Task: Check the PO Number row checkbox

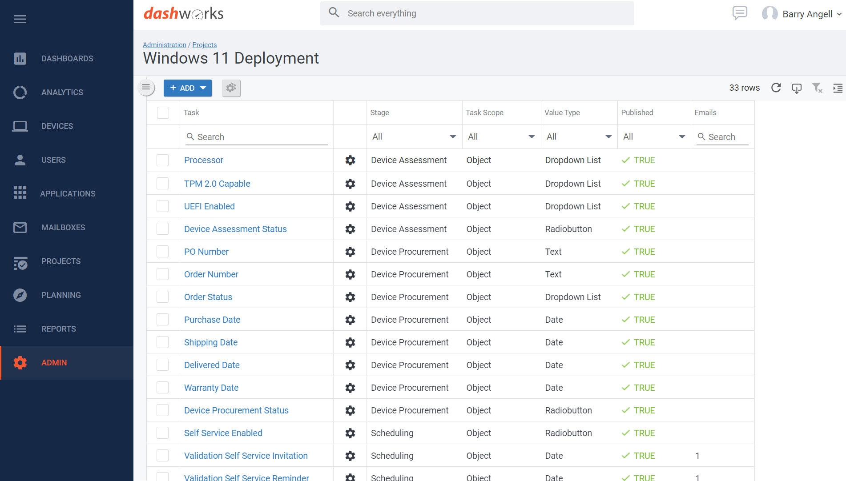Action: (x=163, y=251)
